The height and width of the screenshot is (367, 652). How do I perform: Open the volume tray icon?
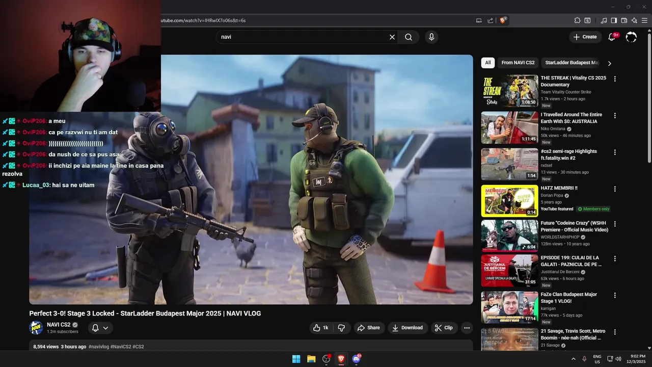click(x=618, y=359)
